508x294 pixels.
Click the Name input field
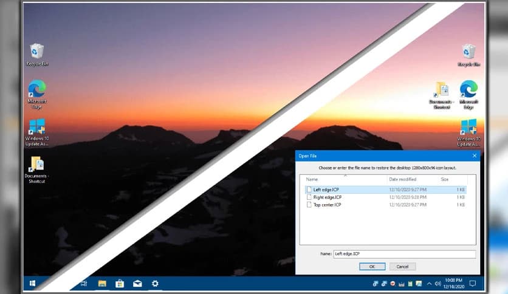[403, 254]
